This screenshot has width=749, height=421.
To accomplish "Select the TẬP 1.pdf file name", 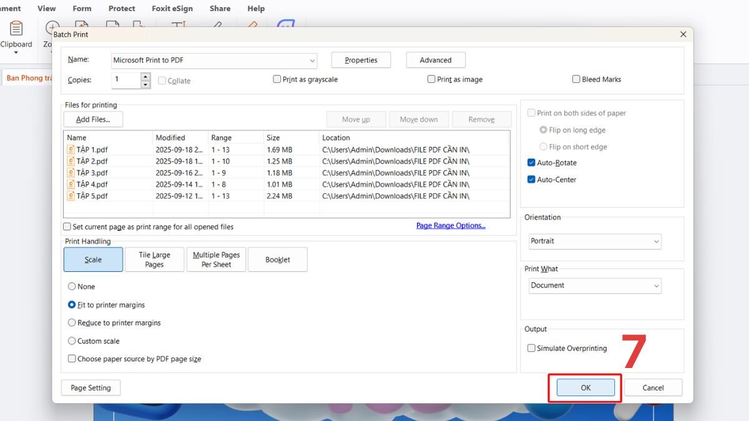I will pos(92,150).
